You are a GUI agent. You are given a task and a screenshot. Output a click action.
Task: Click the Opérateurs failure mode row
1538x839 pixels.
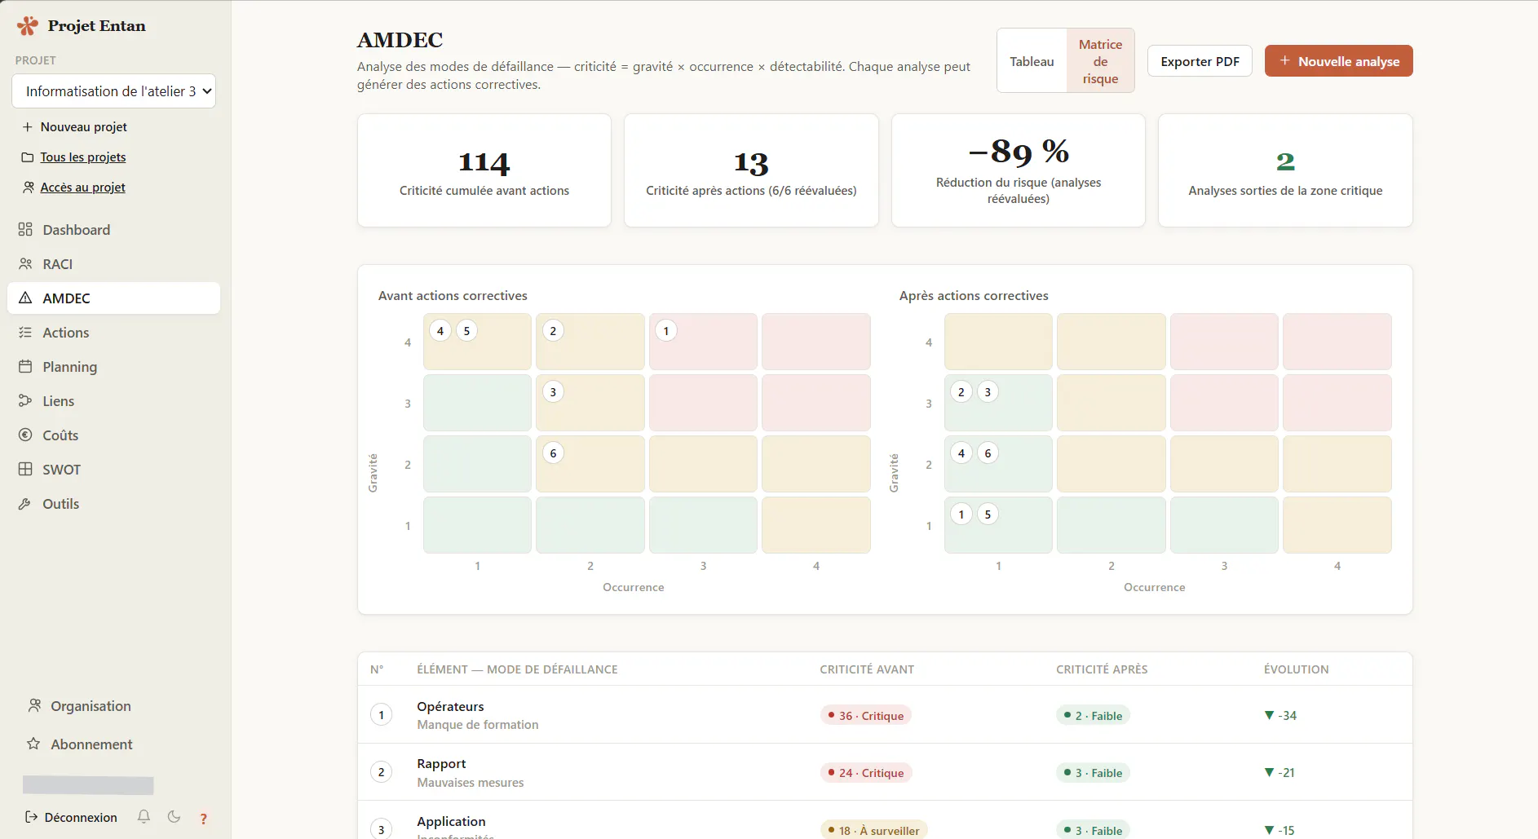click(885, 714)
